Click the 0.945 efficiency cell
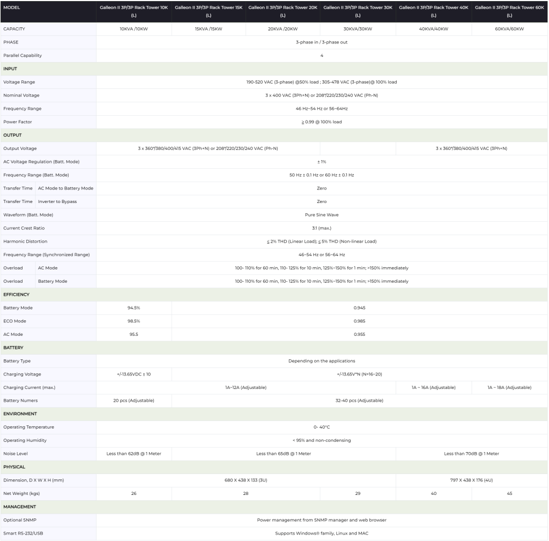The width and height of the screenshot is (549, 541). (360, 308)
